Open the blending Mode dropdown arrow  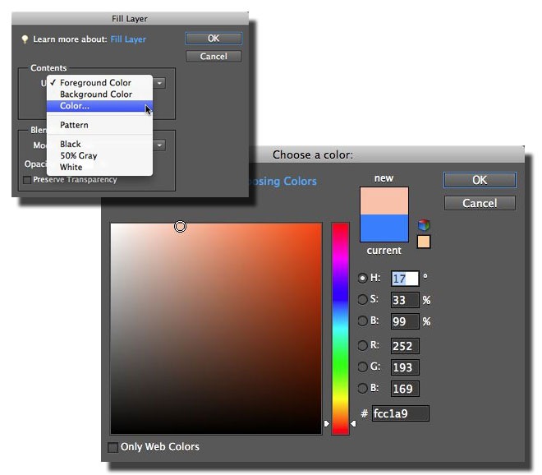pyautogui.click(x=159, y=145)
